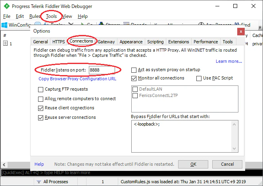
Task: Open the Edit menu
Action: (x=20, y=16)
